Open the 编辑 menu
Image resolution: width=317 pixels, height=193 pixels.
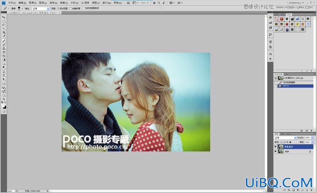pos(22,3)
